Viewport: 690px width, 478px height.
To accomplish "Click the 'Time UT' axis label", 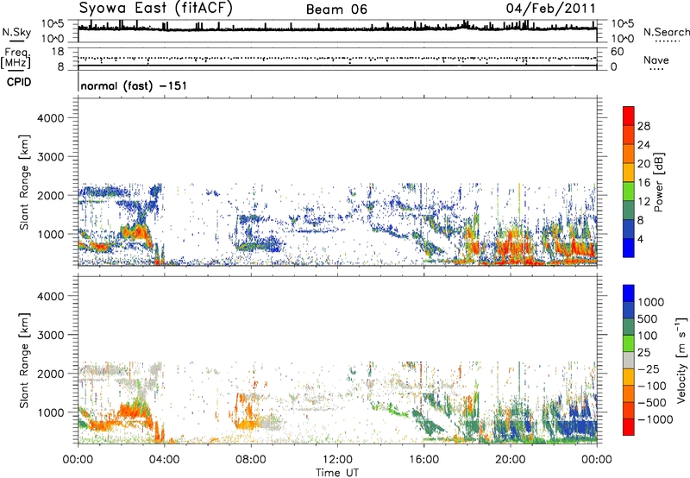I will click(x=337, y=472).
